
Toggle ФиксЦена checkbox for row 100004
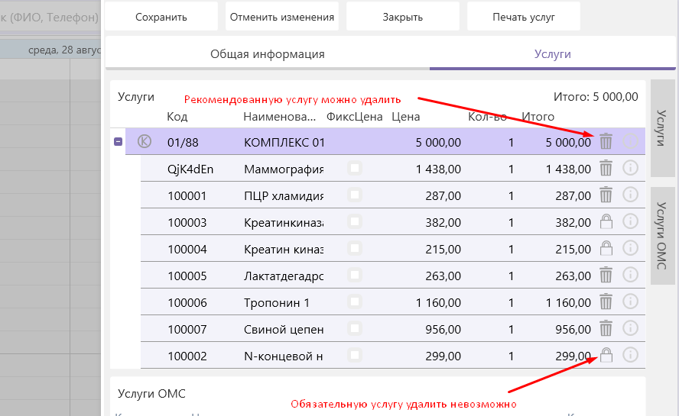(355, 249)
